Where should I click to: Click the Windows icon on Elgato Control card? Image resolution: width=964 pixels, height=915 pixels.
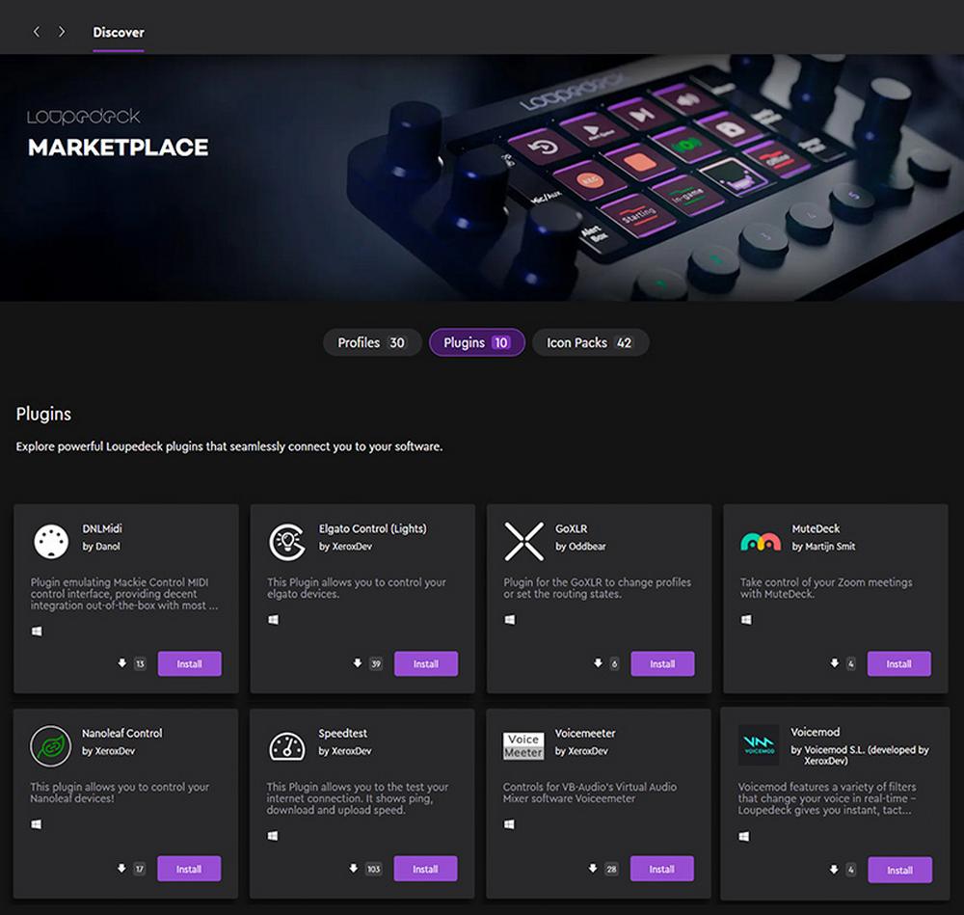tap(273, 619)
